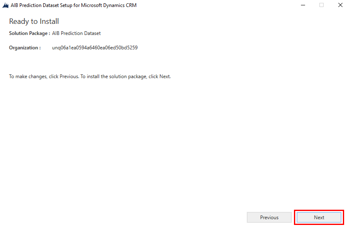The image size is (347, 227).
Task: Click the blank area left of Previous button
Action: (123, 218)
